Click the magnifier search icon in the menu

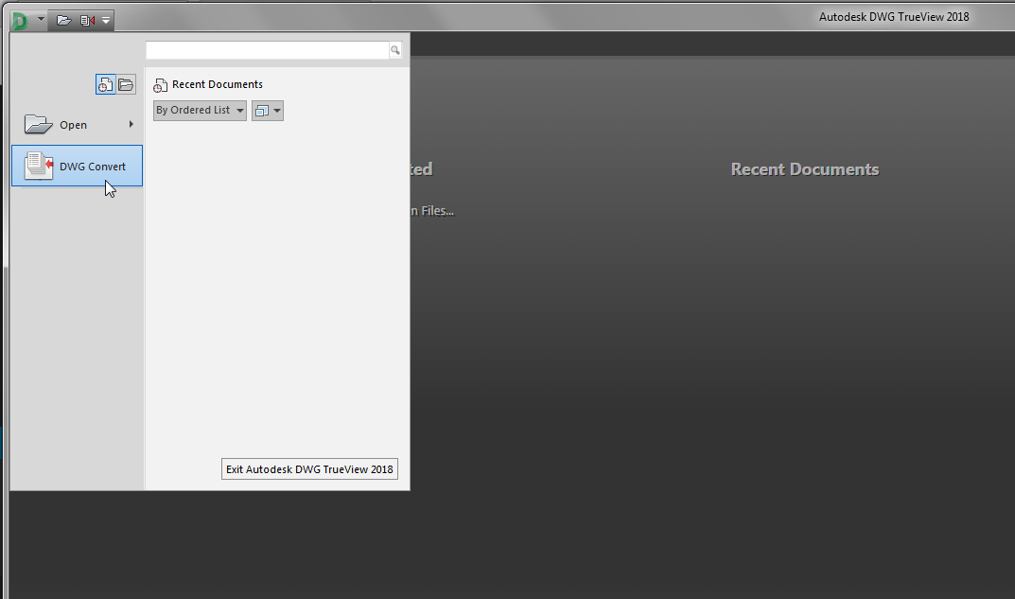click(x=394, y=50)
